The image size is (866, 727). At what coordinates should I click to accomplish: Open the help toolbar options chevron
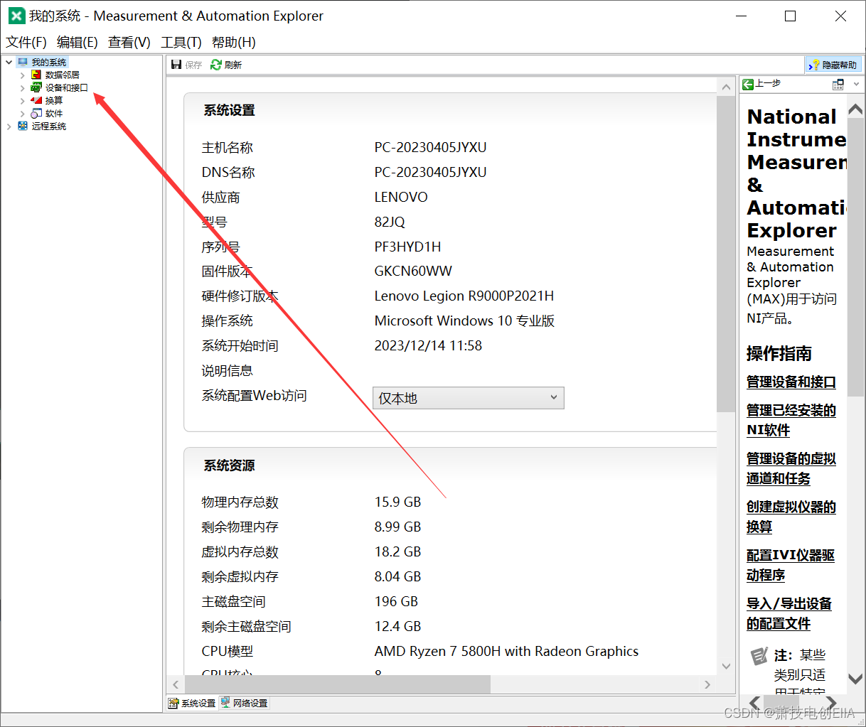click(856, 84)
